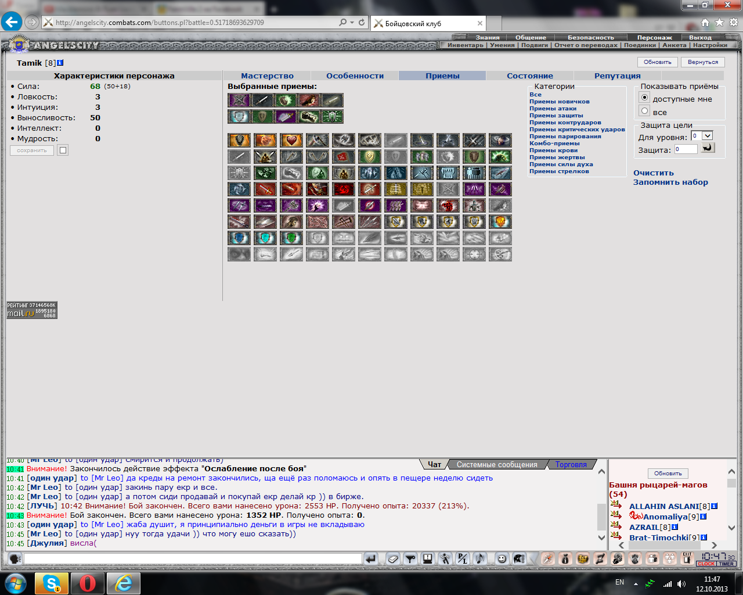Choose the red heart skill icon
Image resolution: width=743 pixels, height=595 pixels.
click(291, 140)
